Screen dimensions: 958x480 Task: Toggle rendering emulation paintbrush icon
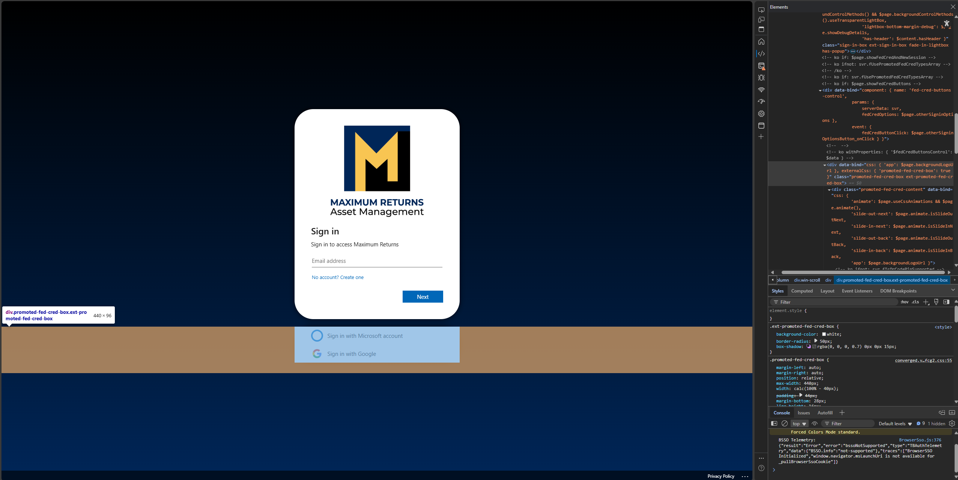(936, 302)
